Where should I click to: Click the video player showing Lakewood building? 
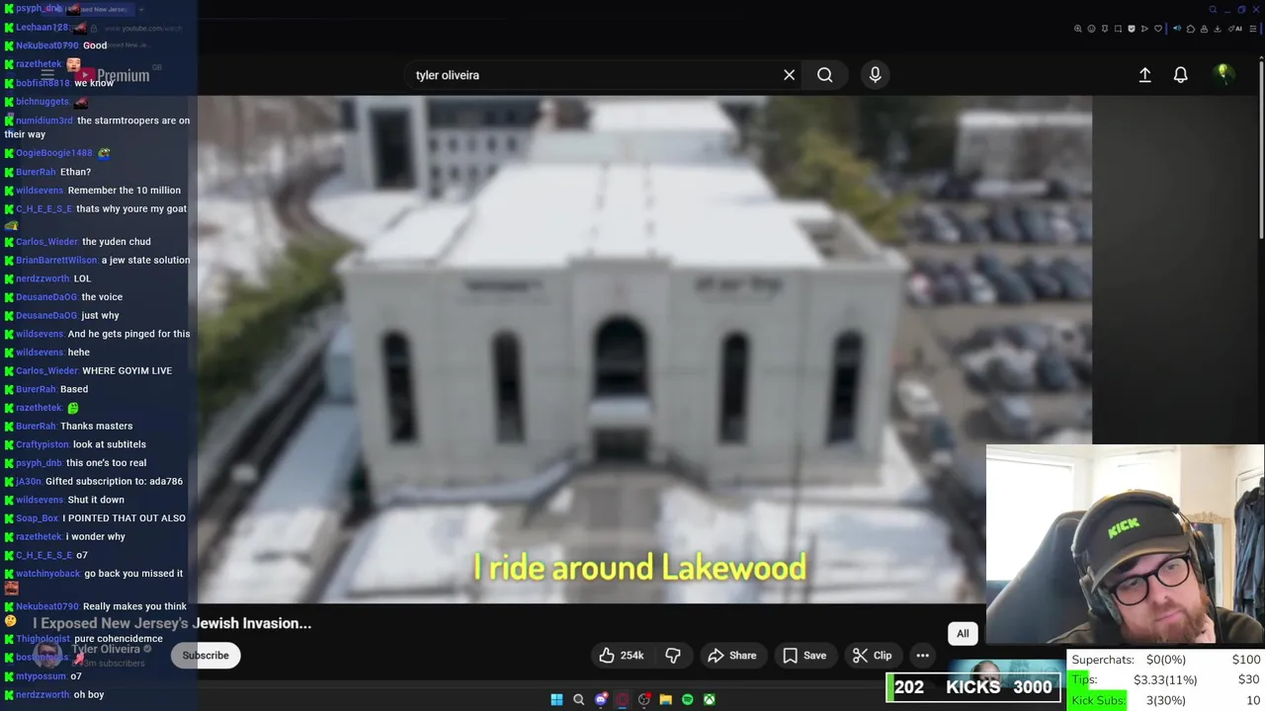point(644,349)
